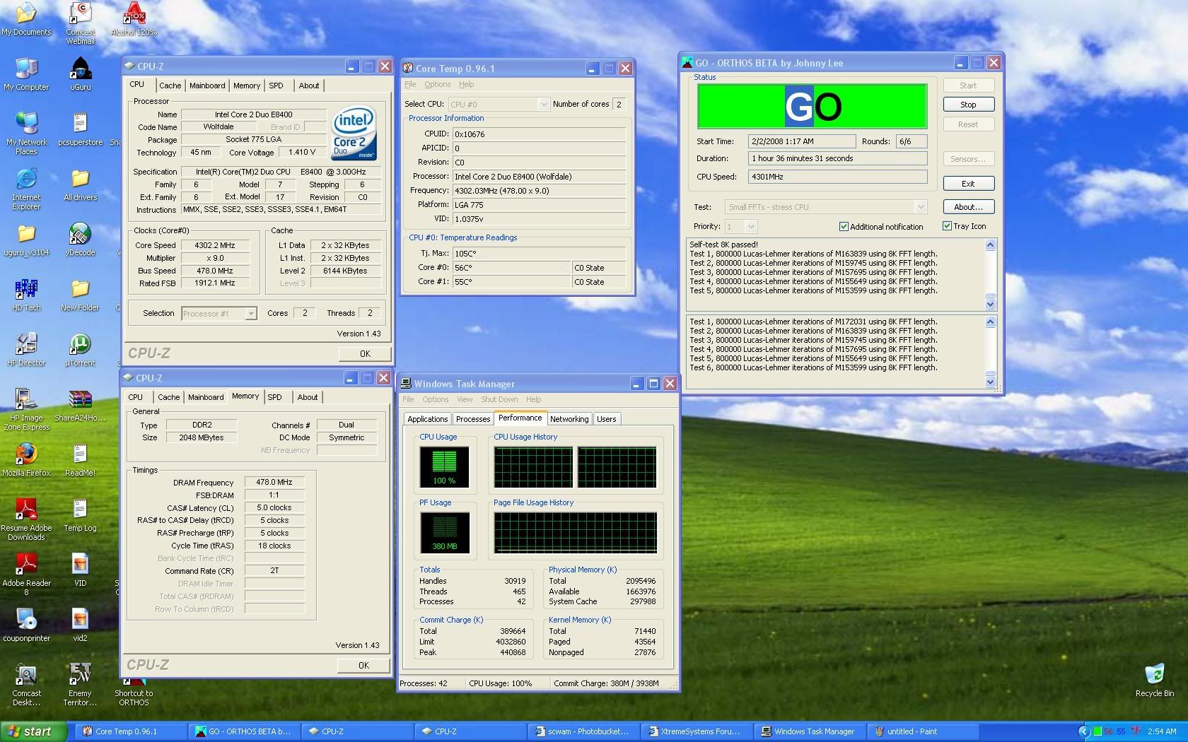Launch Mozilla Firefox desktop icon
The height and width of the screenshot is (742, 1188).
26,459
